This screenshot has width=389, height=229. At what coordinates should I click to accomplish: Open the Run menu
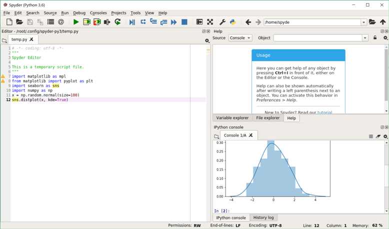[65, 13]
